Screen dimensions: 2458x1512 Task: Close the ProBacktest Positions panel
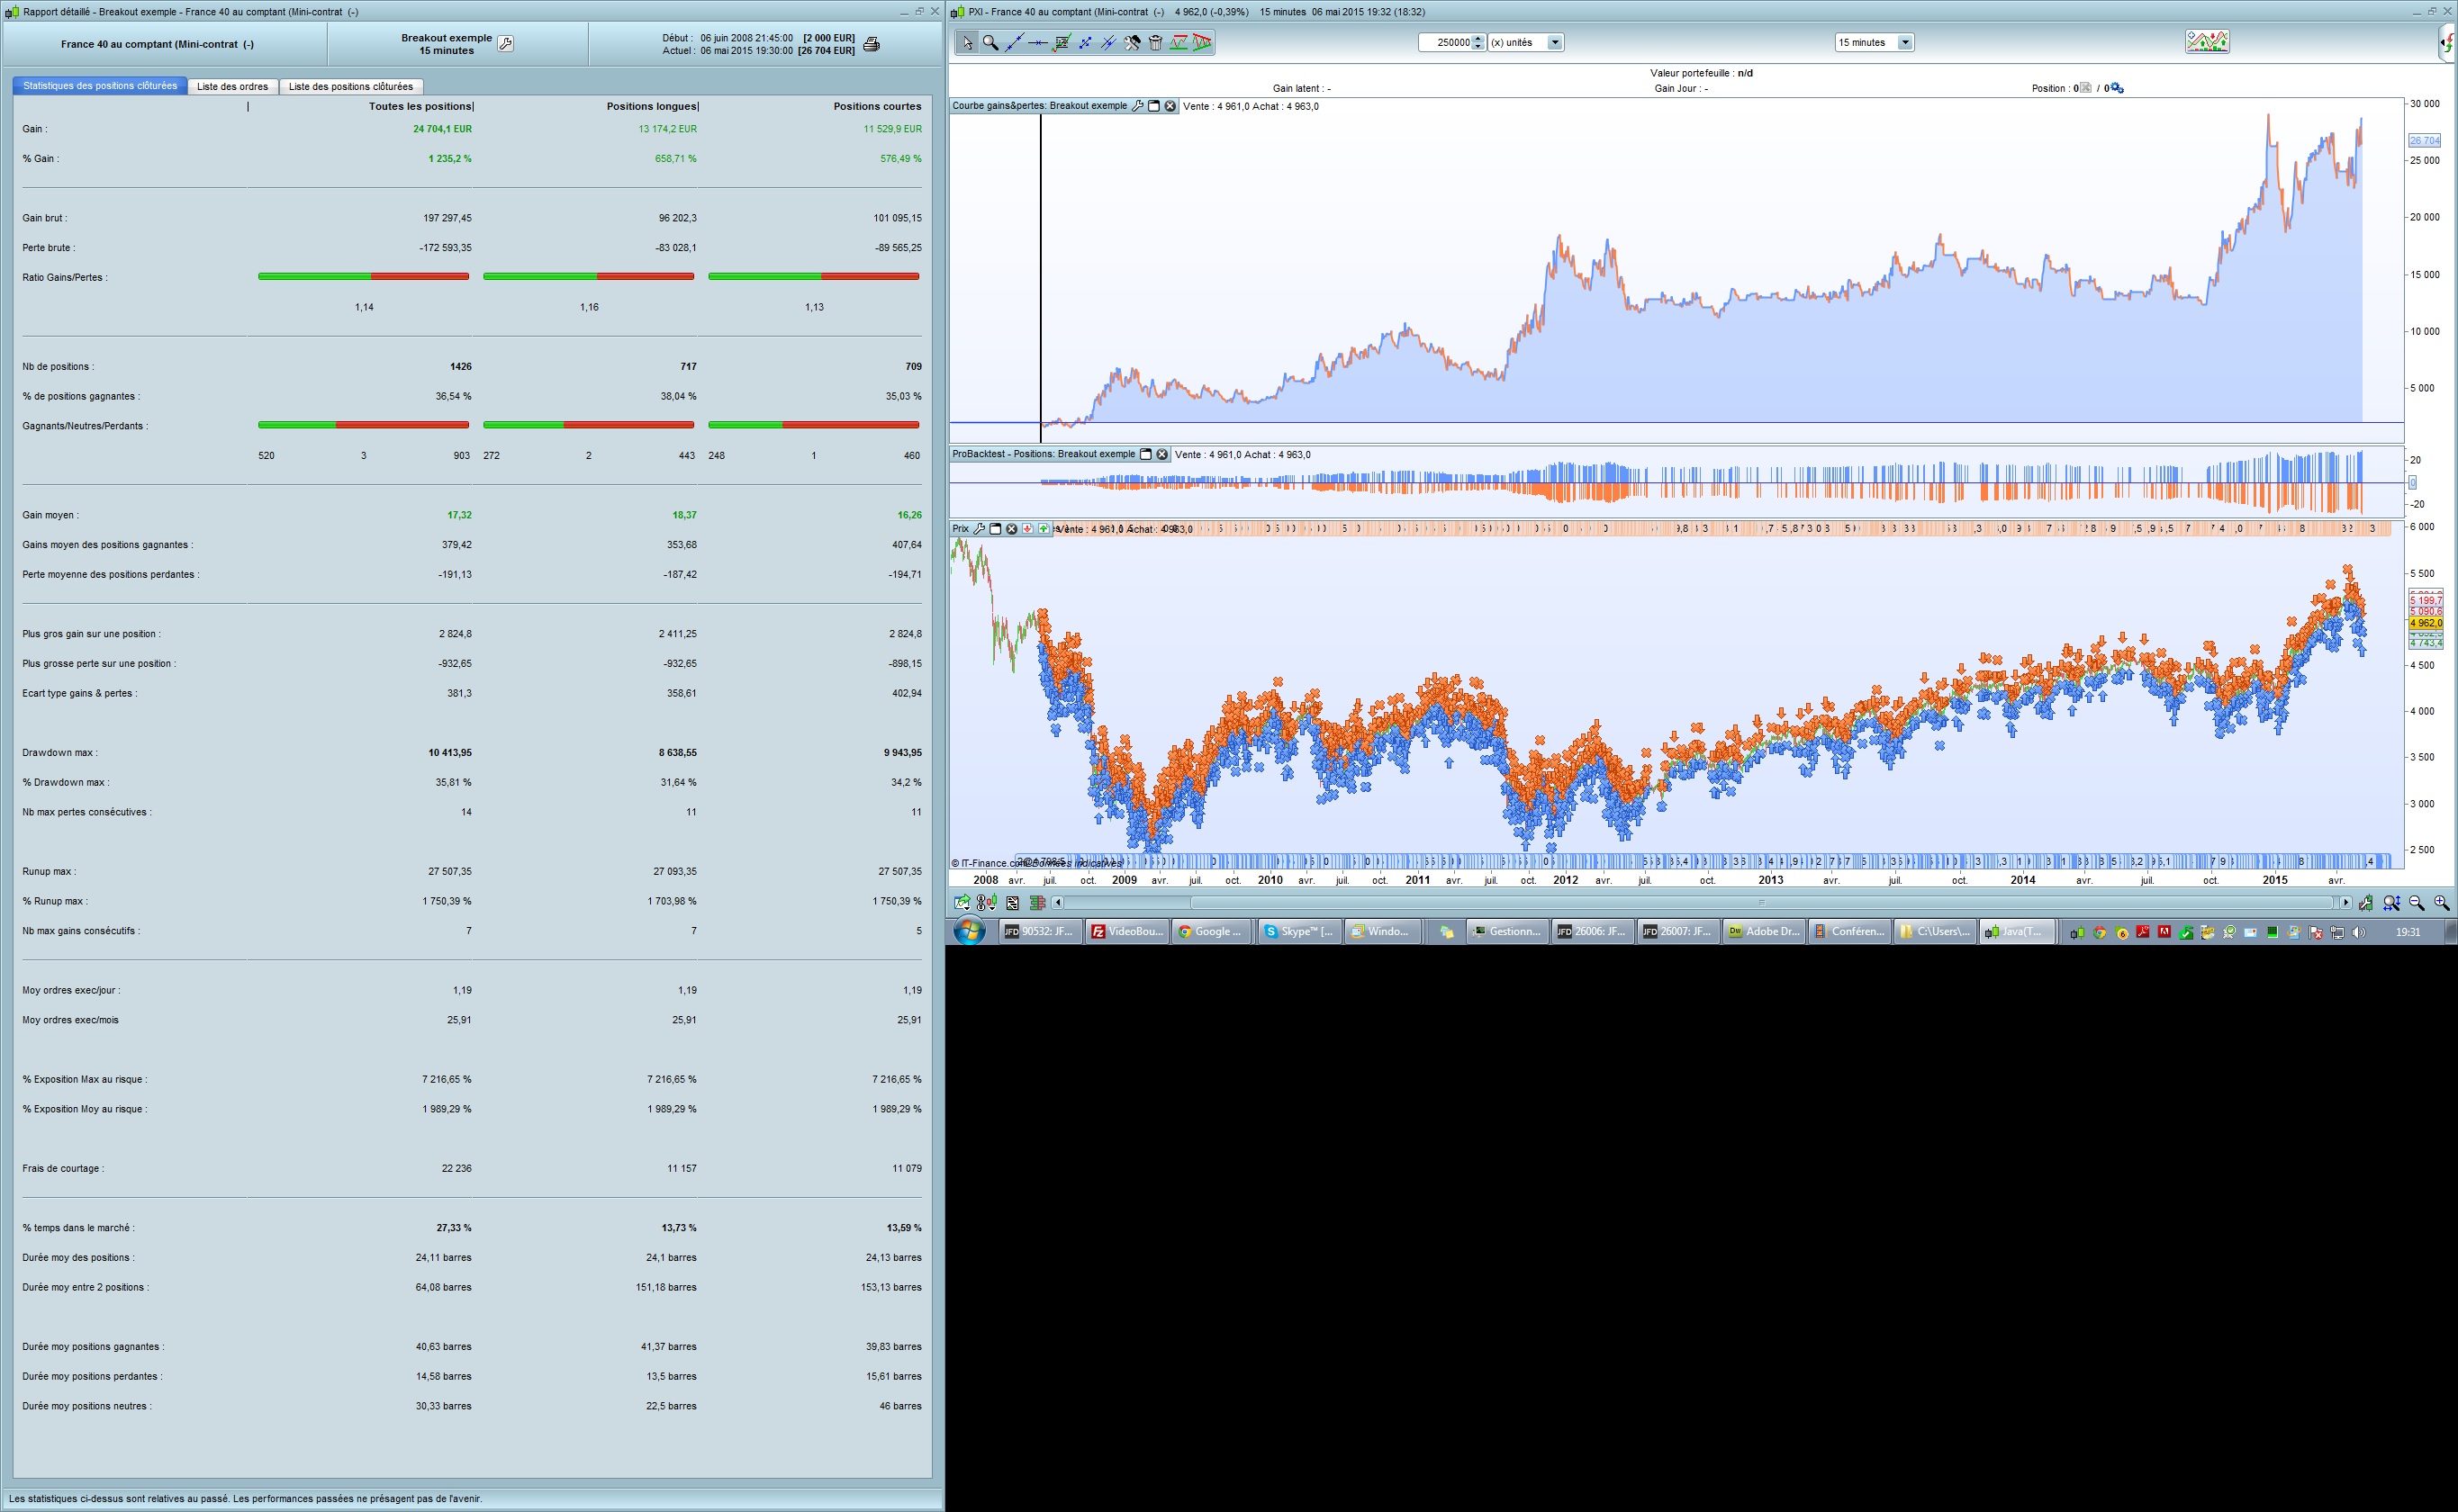(x=1162, y=454)
